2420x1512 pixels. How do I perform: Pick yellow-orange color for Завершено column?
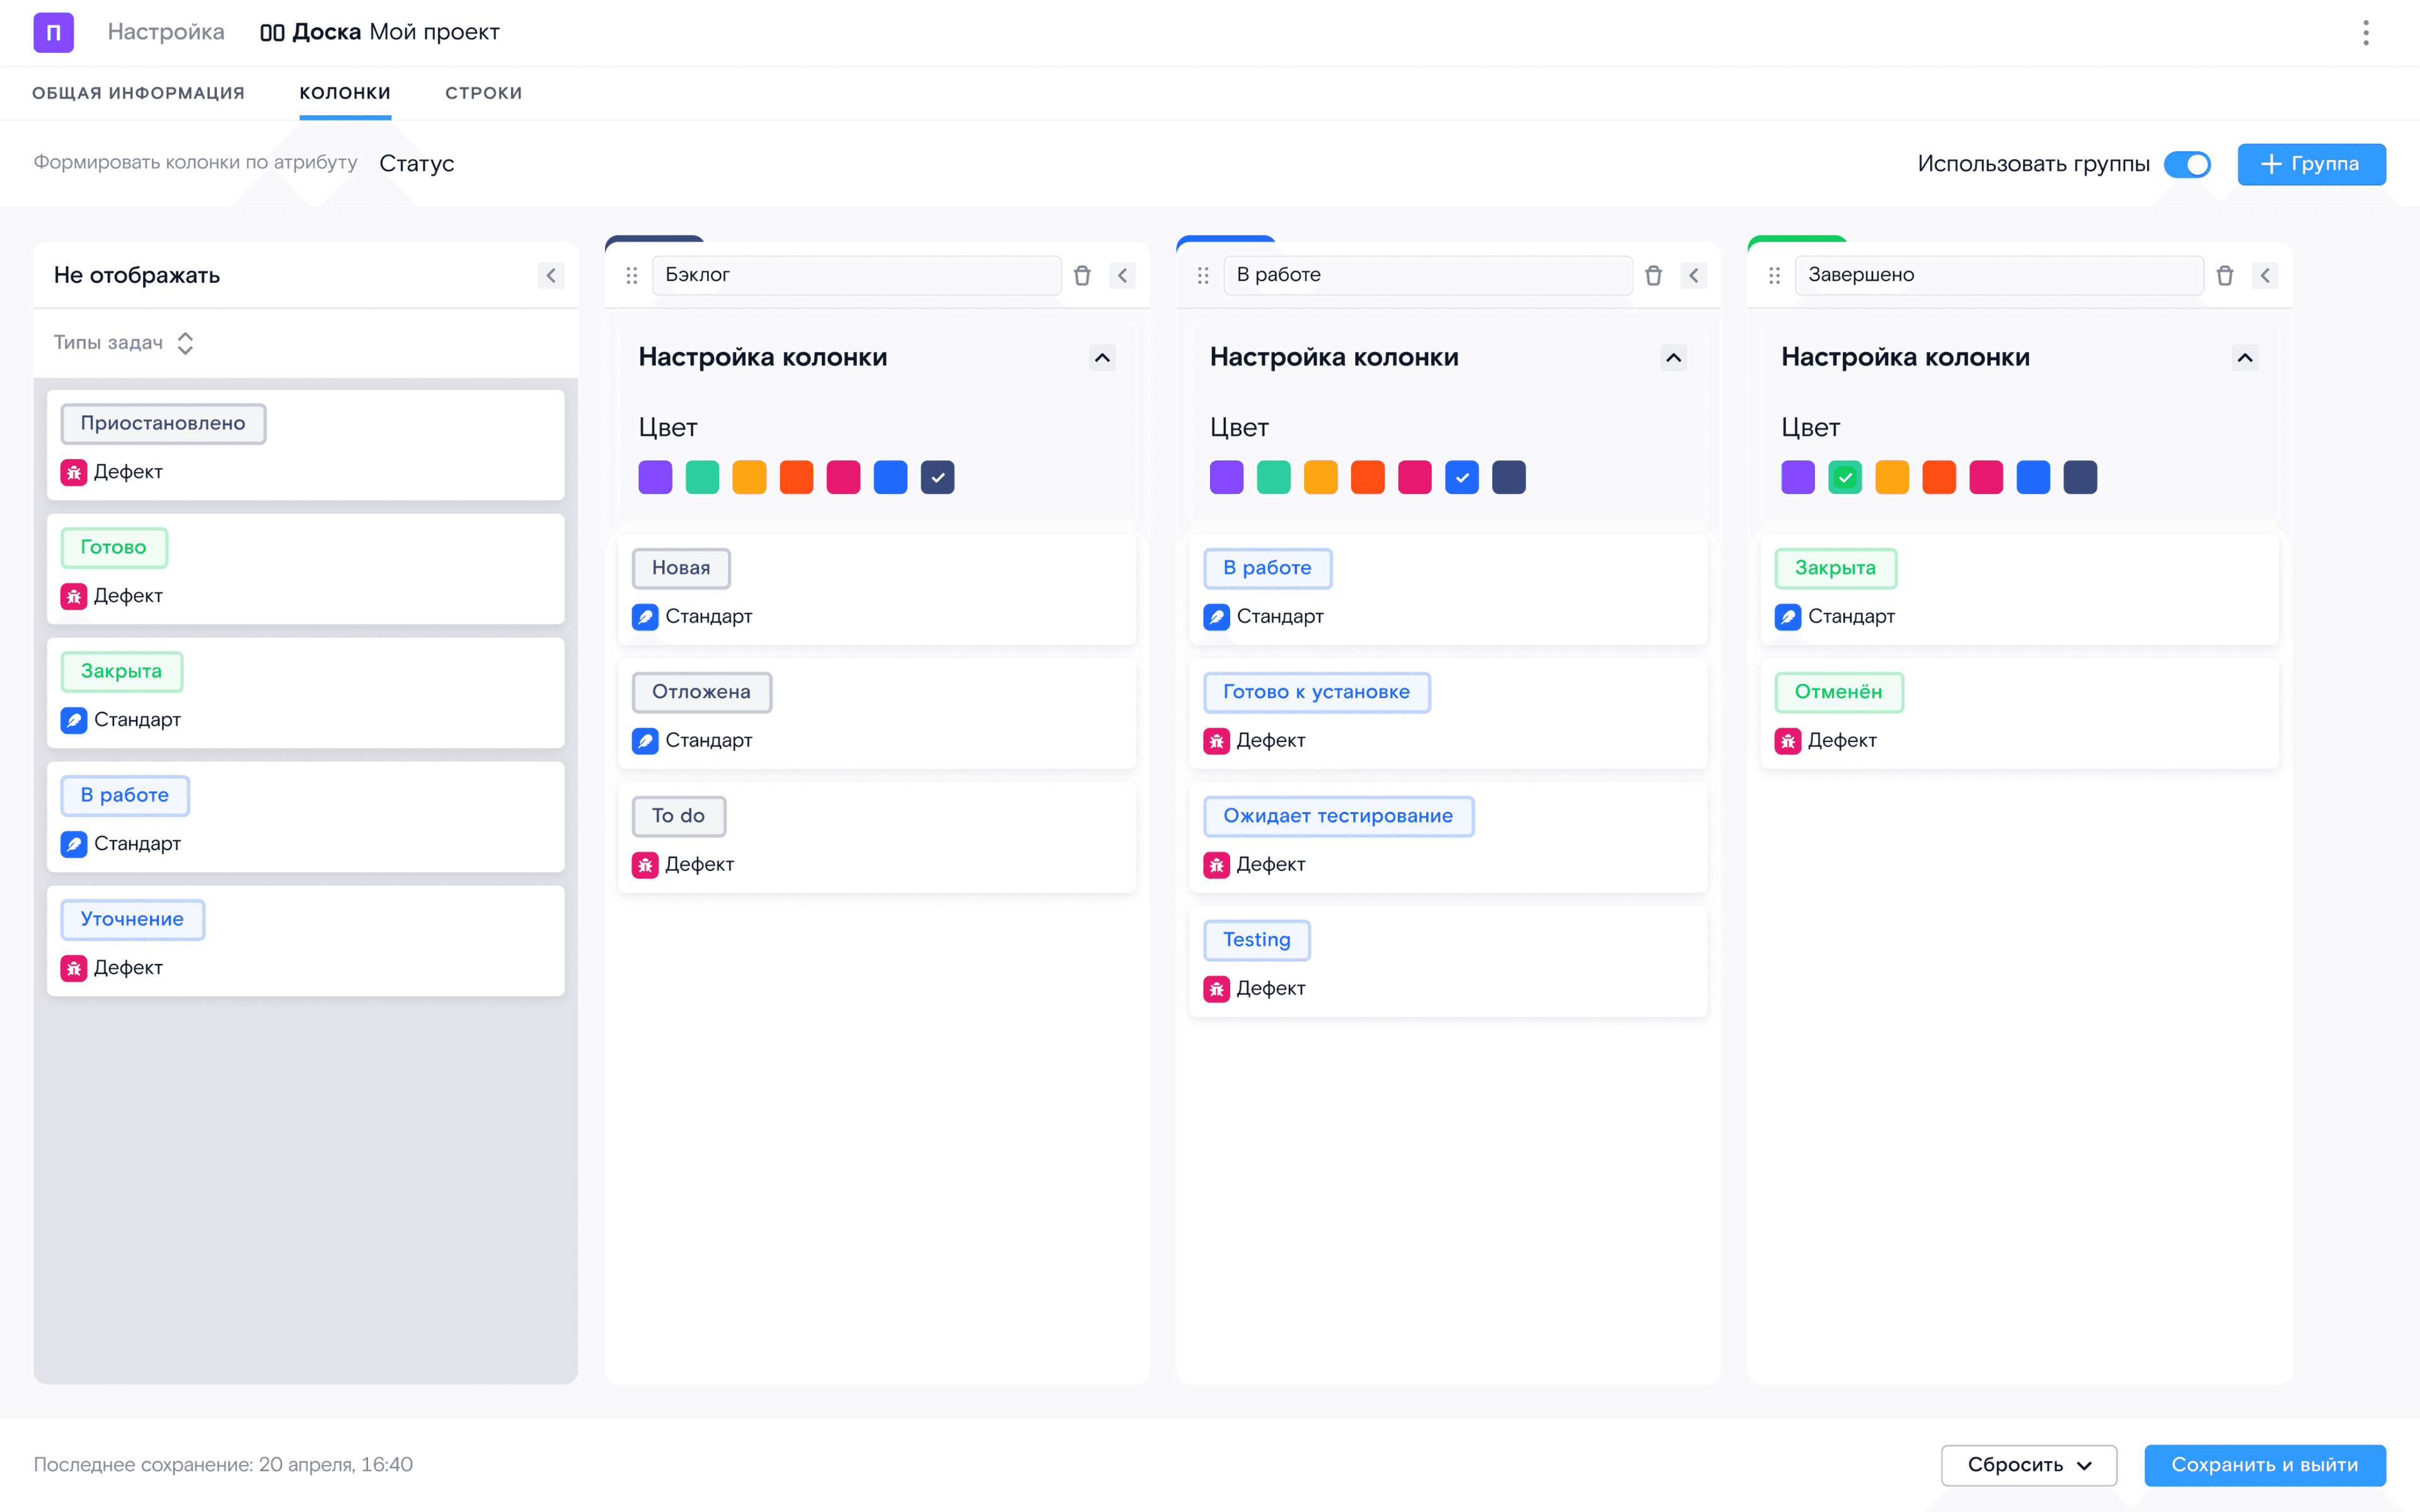(x=1892, y=477)
